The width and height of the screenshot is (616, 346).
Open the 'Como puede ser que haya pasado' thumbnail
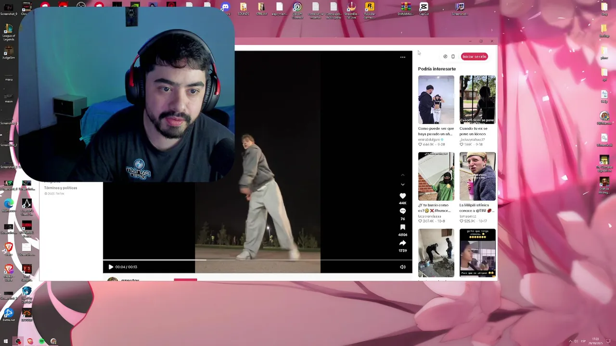436,100
